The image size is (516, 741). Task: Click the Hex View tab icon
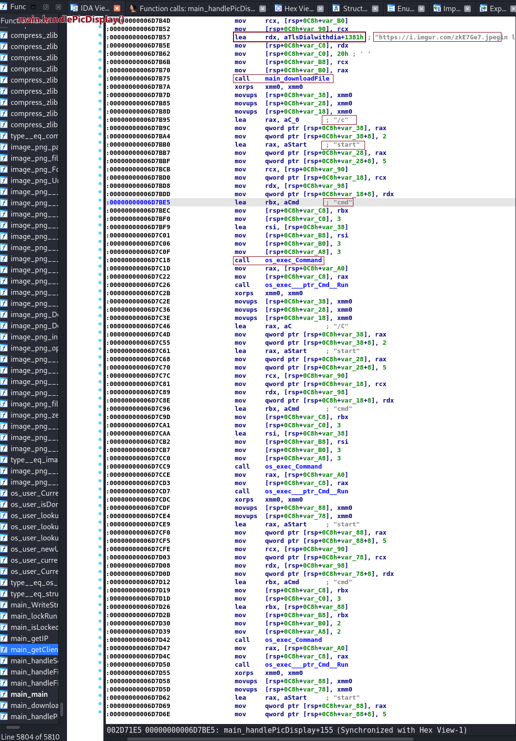tap(278, 8)
